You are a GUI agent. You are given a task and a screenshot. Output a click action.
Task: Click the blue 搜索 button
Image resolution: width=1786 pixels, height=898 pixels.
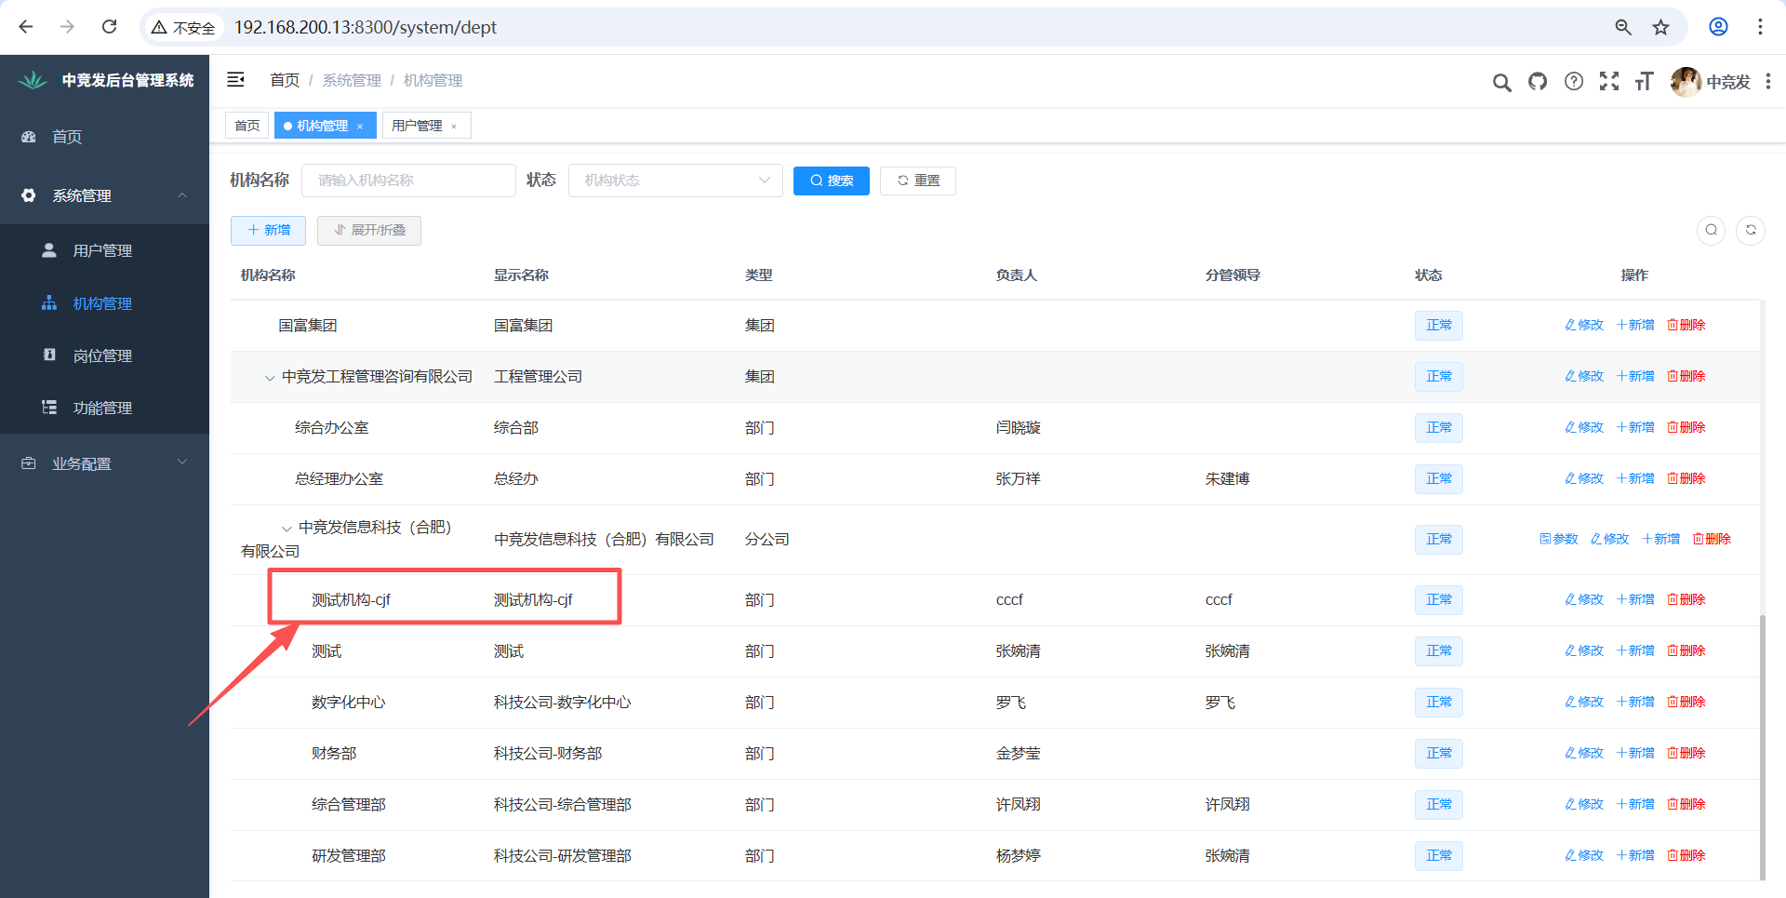(831, 181)
